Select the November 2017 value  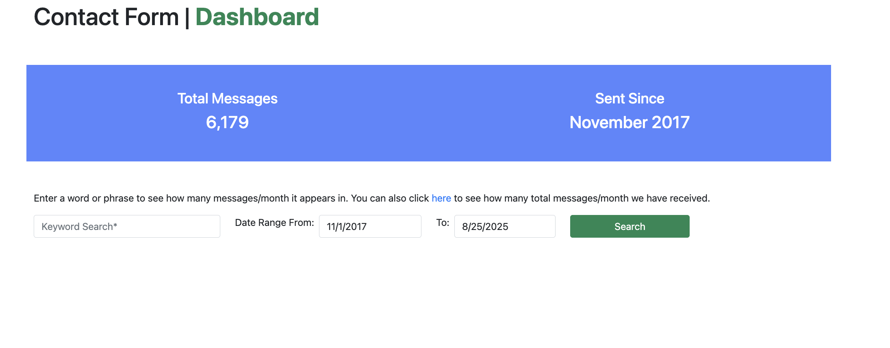pos(630,122)
